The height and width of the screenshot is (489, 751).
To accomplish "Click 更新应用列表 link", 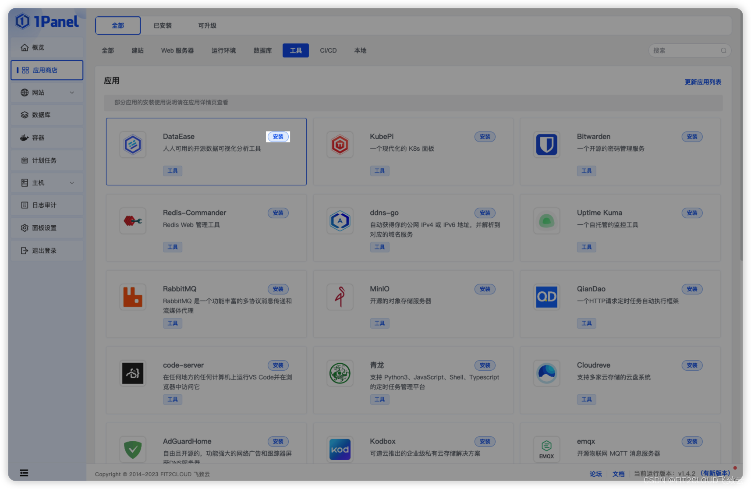I will coord(703,82).
